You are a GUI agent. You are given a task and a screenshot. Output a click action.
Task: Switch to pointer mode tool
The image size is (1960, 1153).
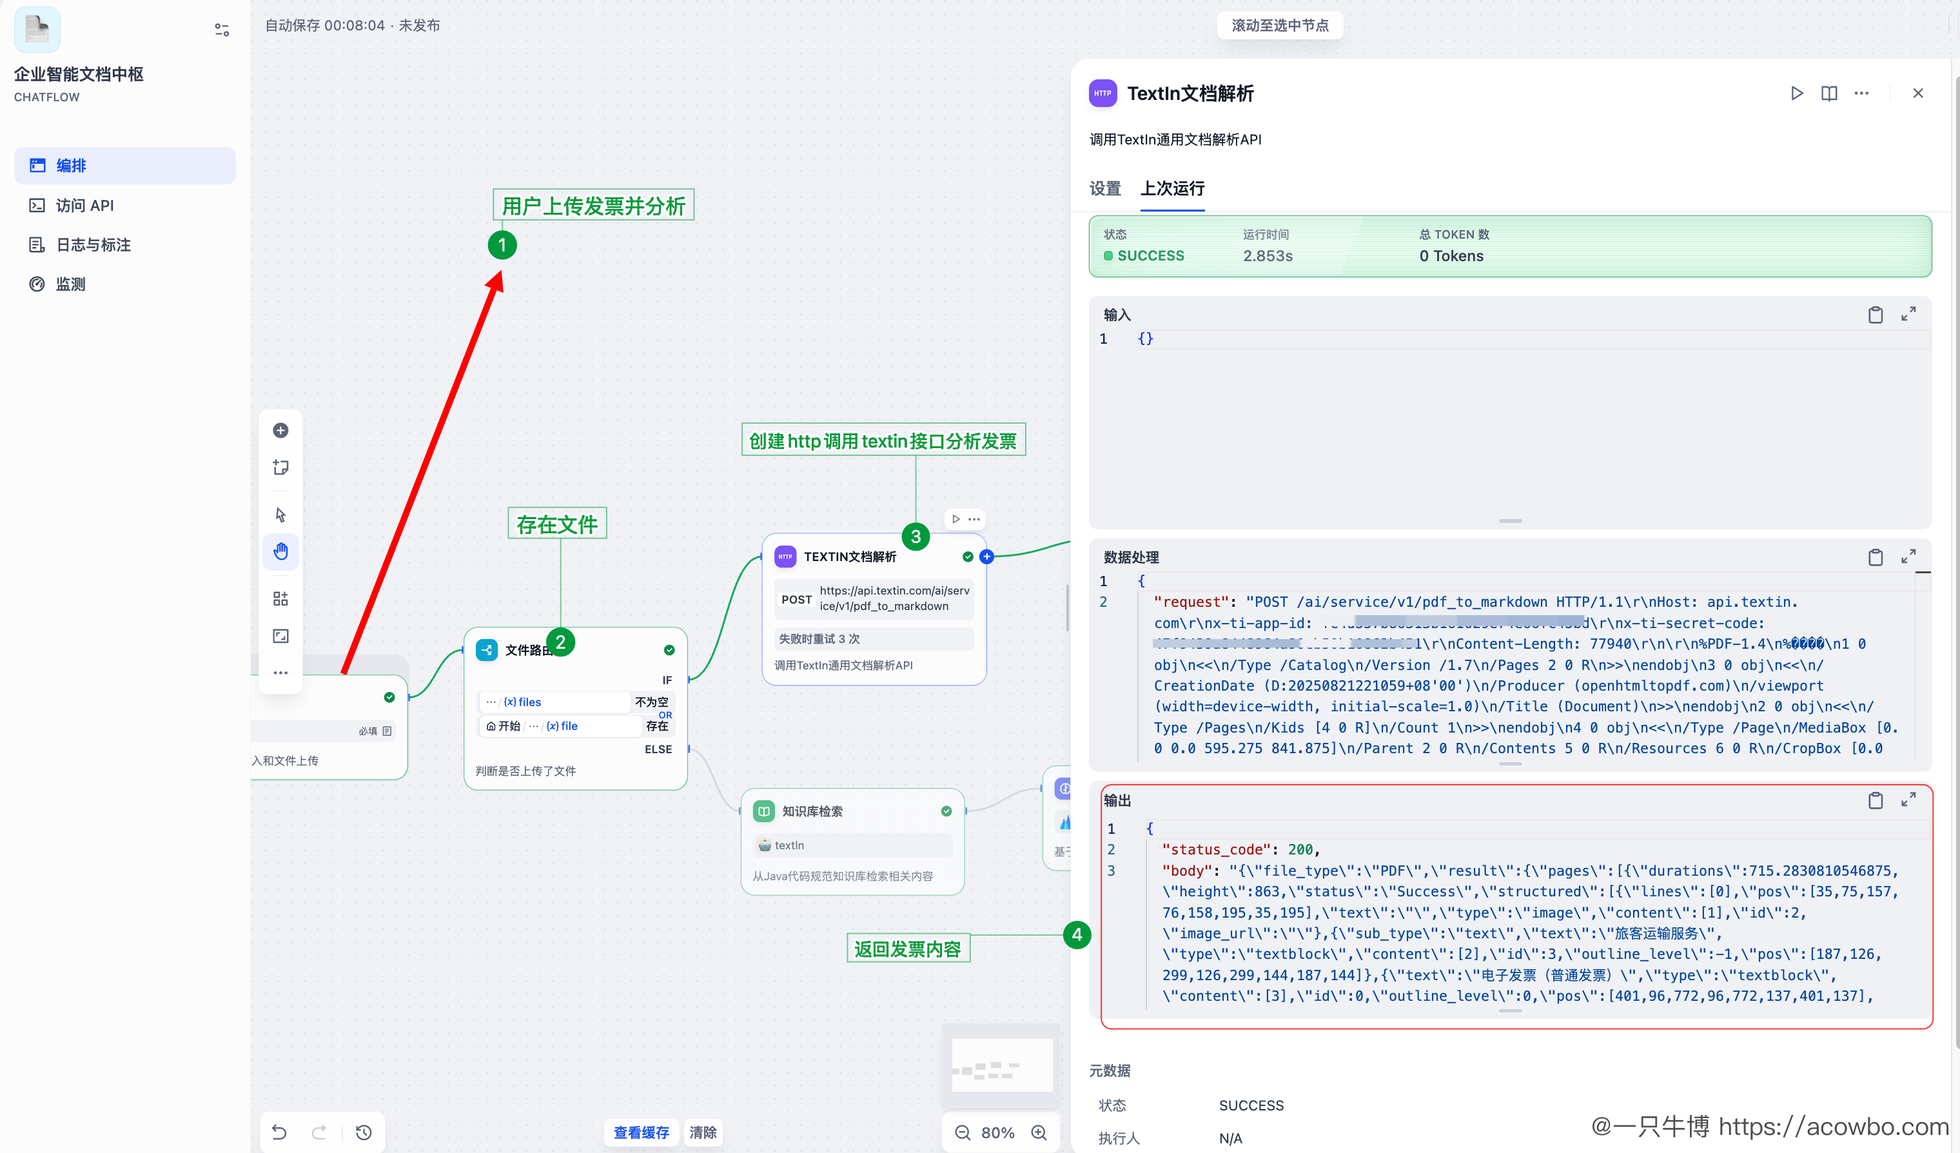coord(280,515)
